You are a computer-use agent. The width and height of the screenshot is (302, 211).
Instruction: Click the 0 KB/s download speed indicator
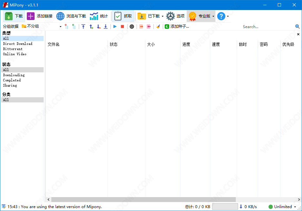(248, 207)
